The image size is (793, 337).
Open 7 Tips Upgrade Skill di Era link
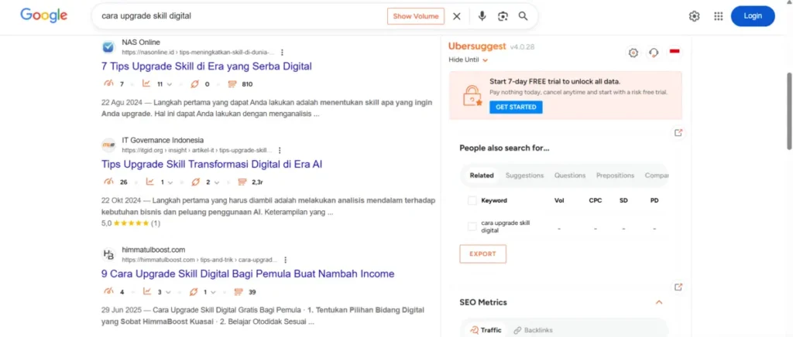(x=206, y=66)
